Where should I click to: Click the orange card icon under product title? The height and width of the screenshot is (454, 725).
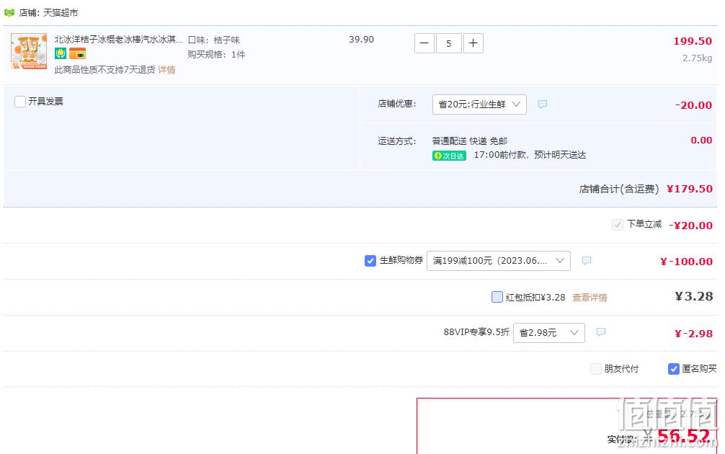point(77,53)
